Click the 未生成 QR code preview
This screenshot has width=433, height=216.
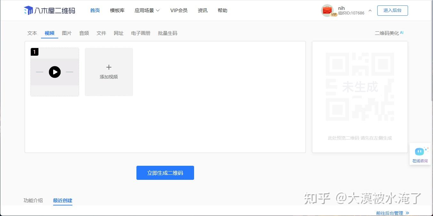click(x=360, y=87)
